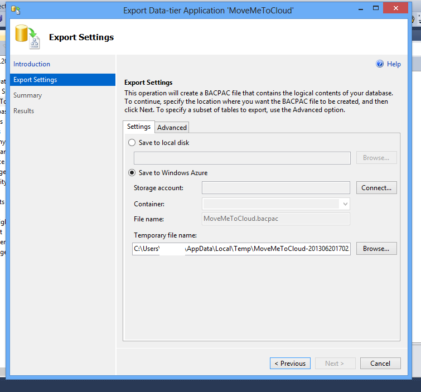This screenshot has height=392, width=421.
Task: Click the Storage account input field
Action: pos(275,188)
